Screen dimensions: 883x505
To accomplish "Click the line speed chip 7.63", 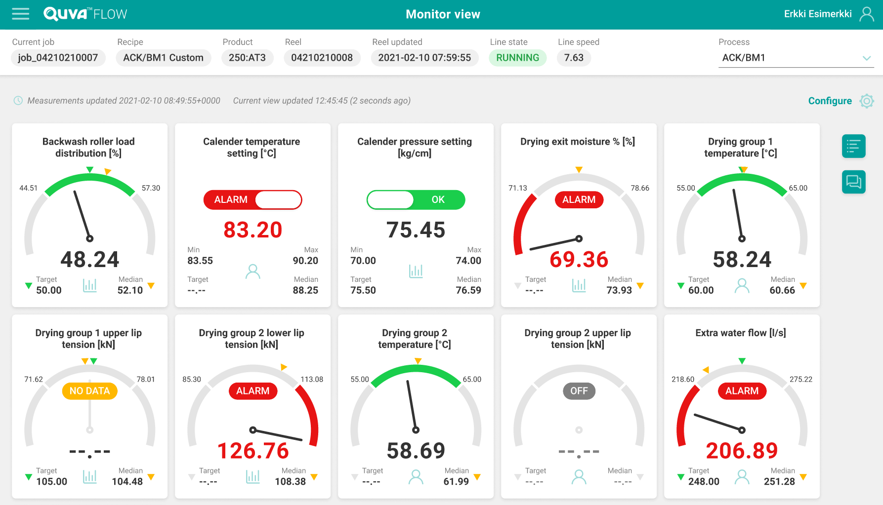I will click(x=574, y=58).
